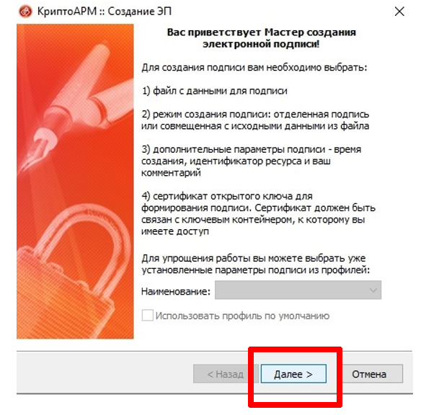Expand the chevron arrow of Наименование dropdown
The width and height of the screenshot is (439, 415).
point(373,290)
